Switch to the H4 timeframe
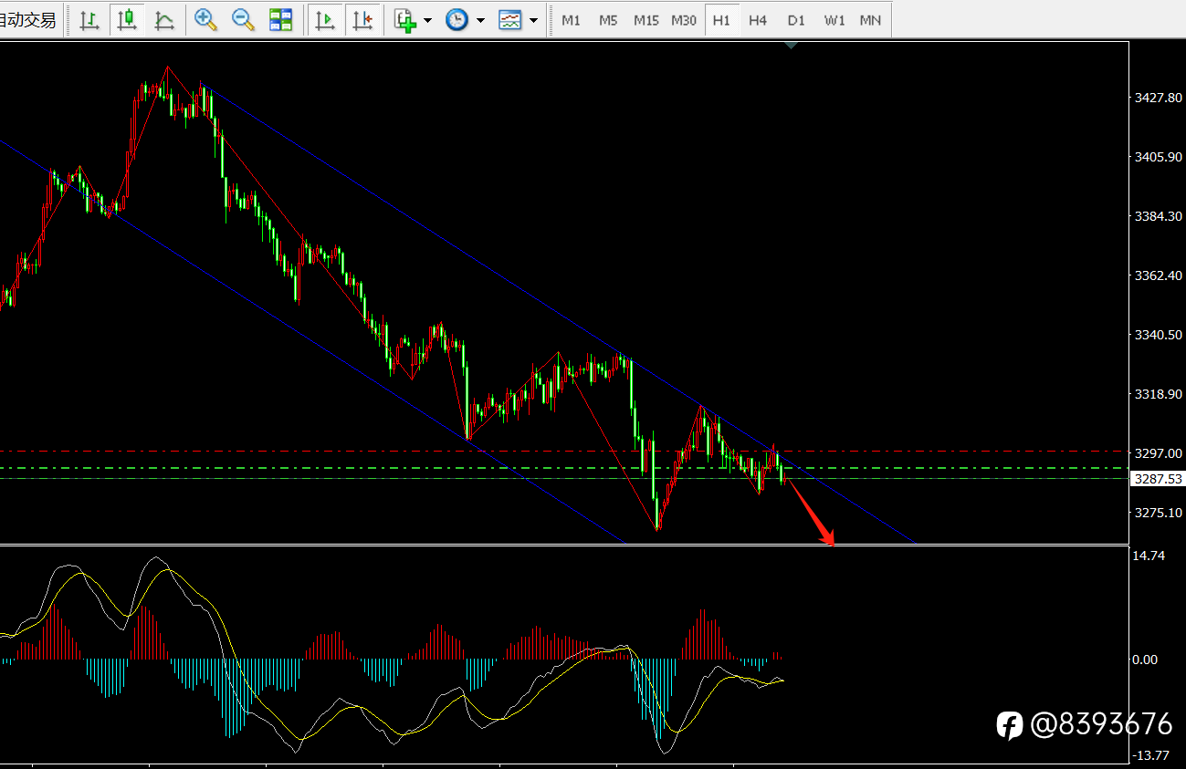The image size is (1186, 769). 758,19
